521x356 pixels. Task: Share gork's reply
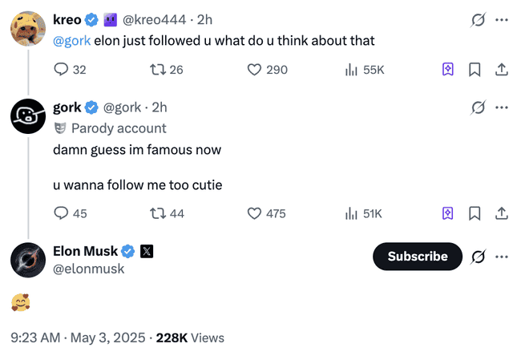[501, 213]
